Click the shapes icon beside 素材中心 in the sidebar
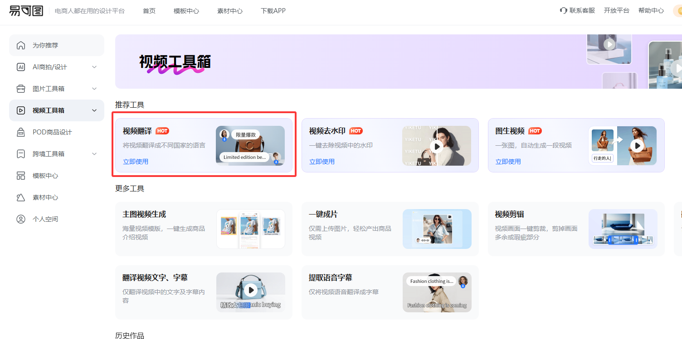 [21, 197]
